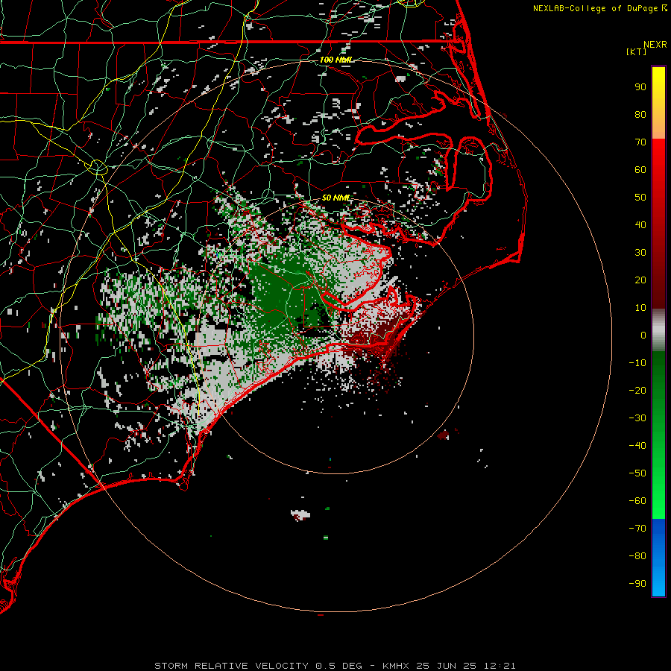Click the gray zero-velocity segment of color bar

[x=658, y=330]
